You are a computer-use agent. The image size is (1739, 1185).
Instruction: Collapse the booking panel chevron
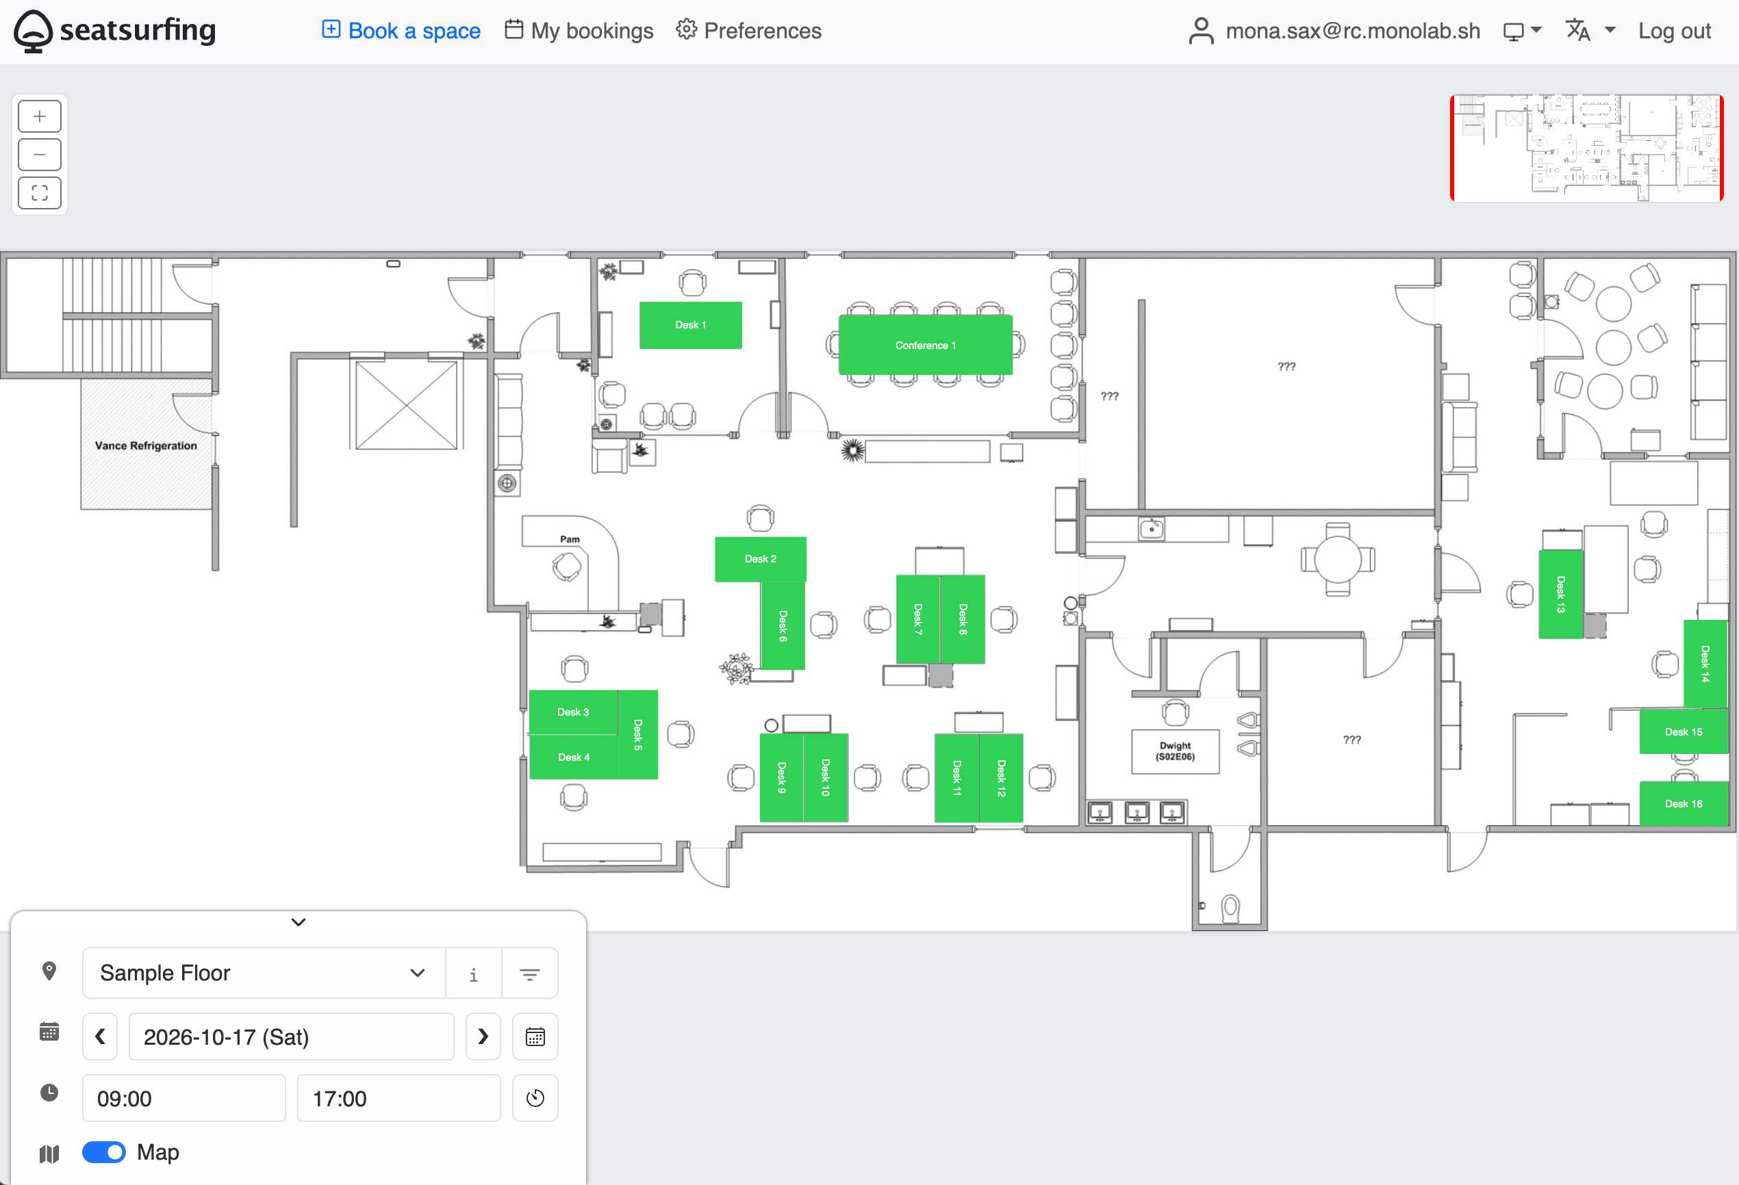pos(299,922)
